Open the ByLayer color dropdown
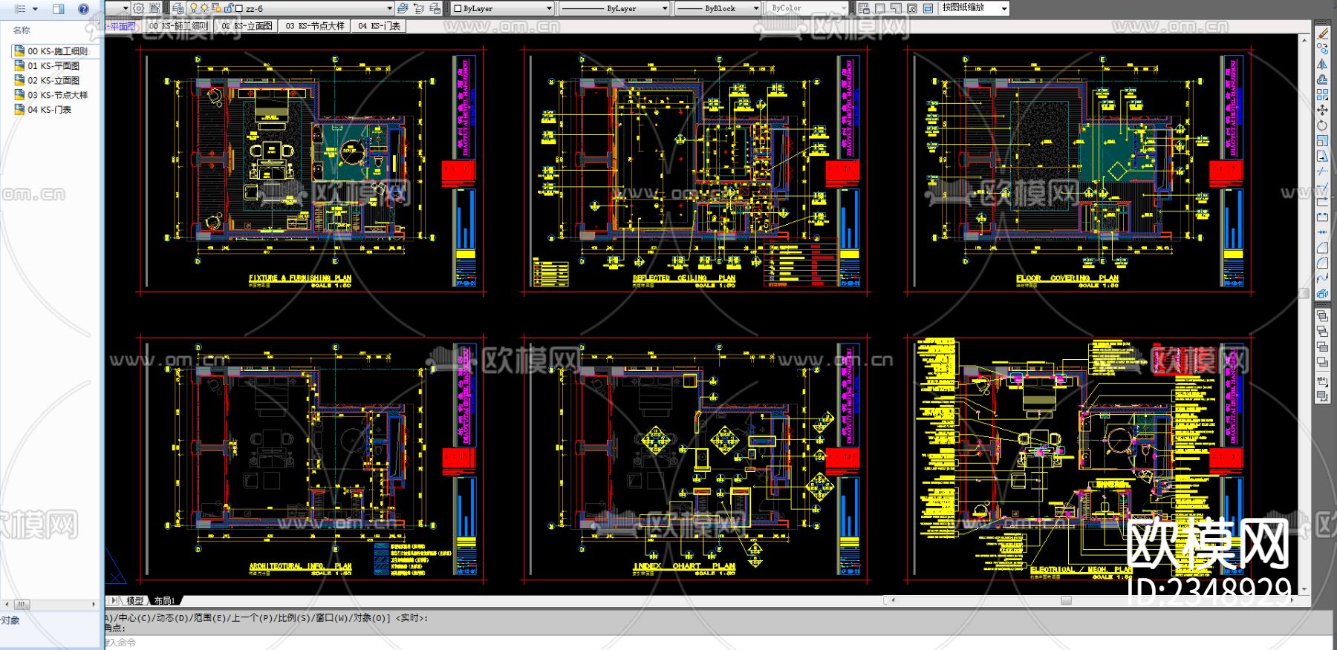 coord(503,8)
